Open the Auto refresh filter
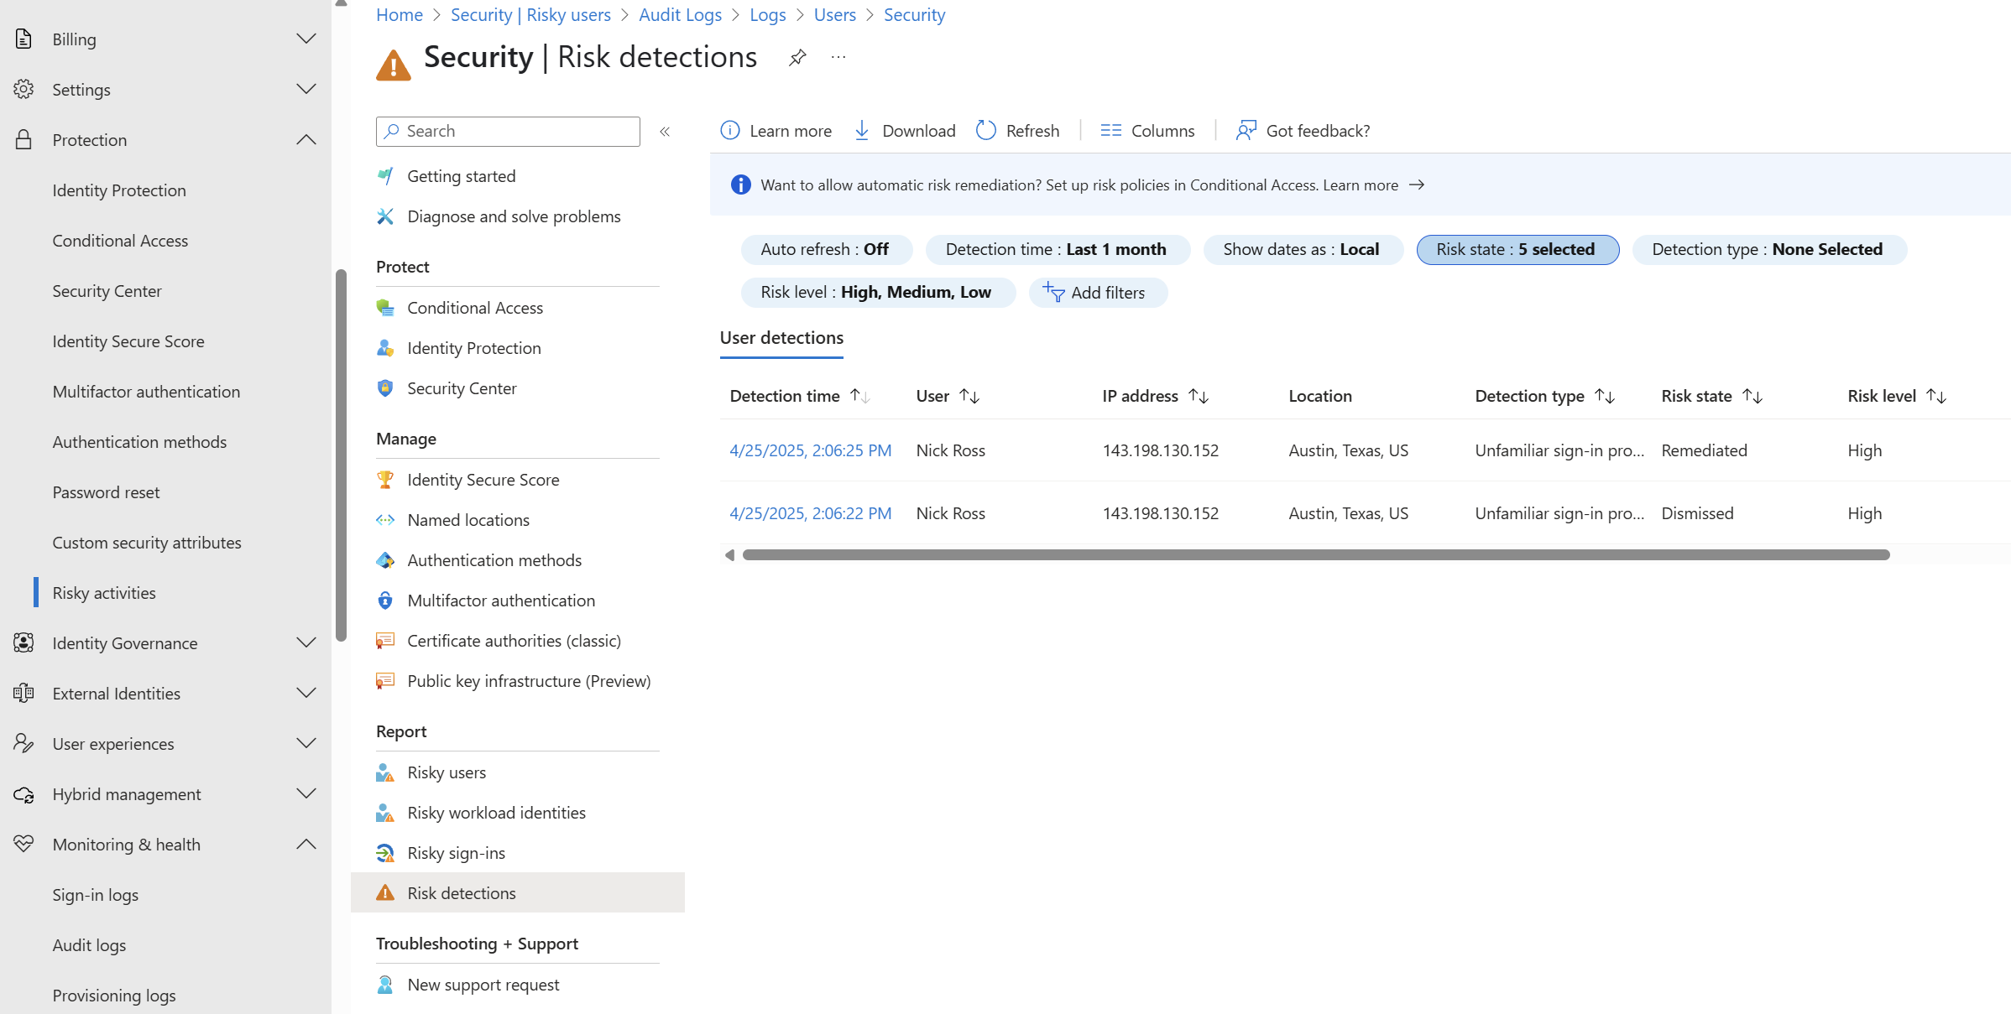2011x1014 pixels. click(x=826, y=250)
